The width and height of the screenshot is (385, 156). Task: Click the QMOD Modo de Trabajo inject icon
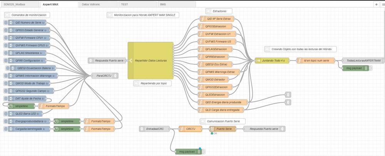10,83
